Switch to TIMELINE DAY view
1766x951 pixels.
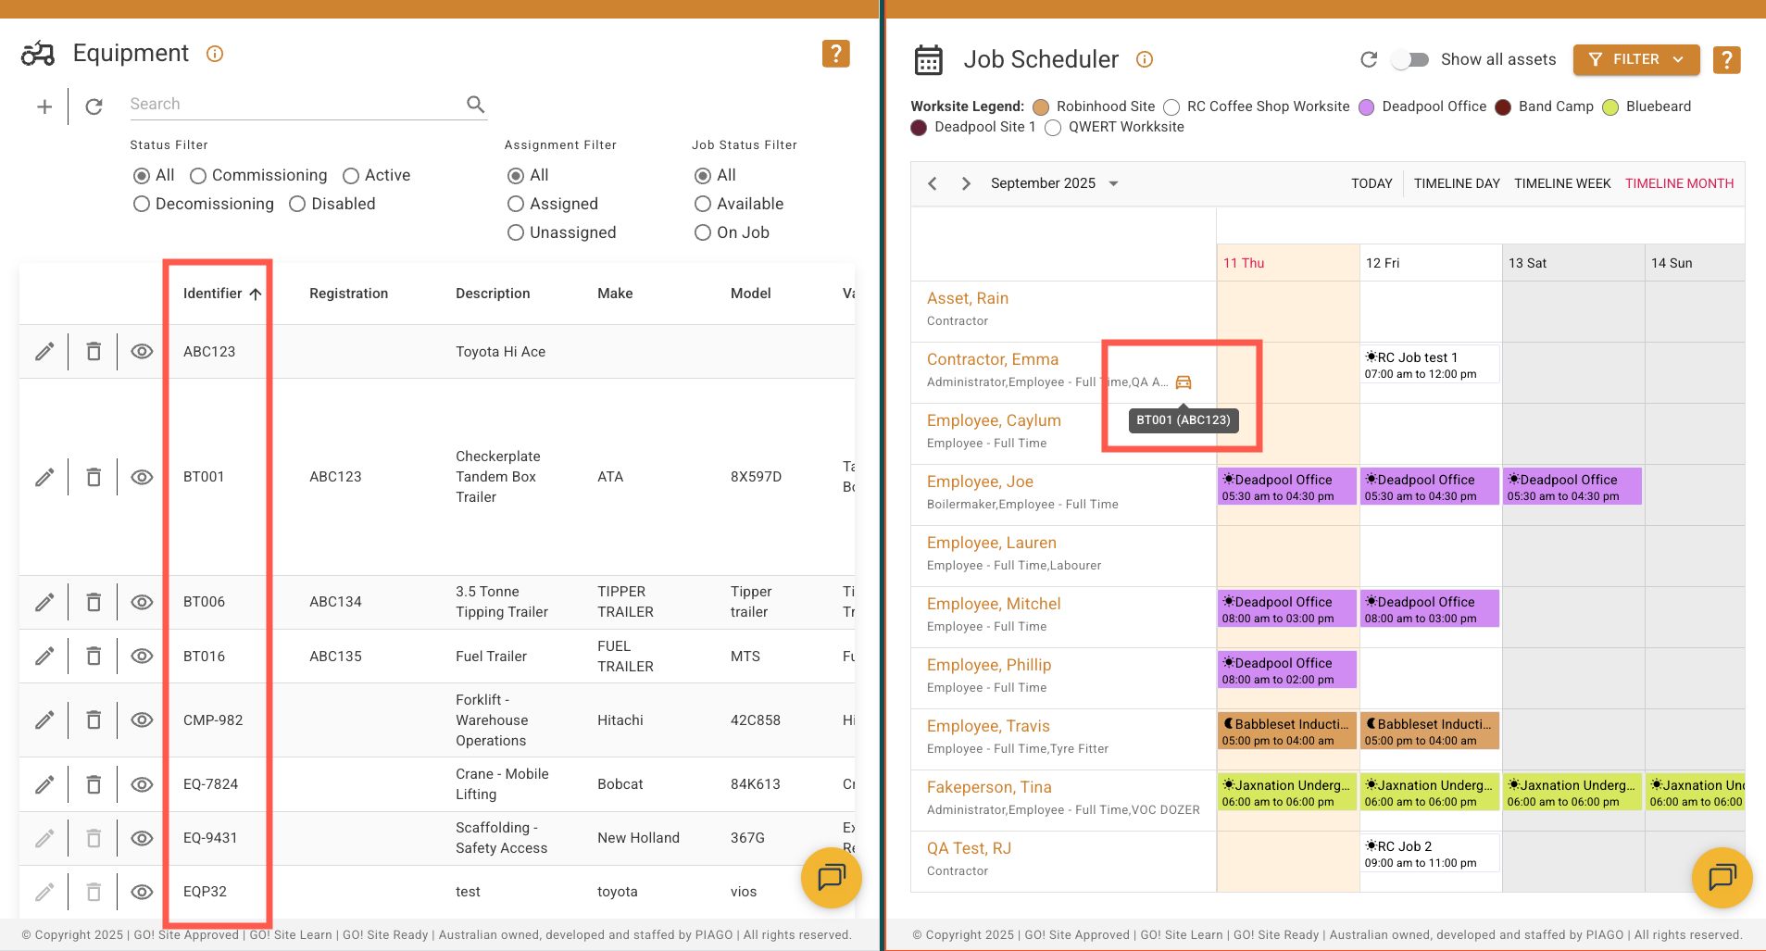coord(1456,183)
